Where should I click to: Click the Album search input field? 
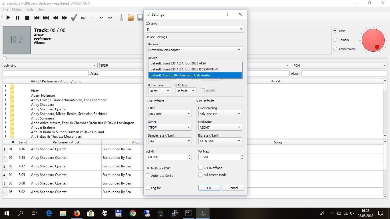click(x=344, y=73)
